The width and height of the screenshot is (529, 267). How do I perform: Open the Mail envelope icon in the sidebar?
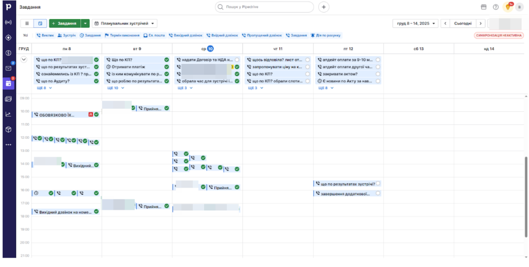9,68
